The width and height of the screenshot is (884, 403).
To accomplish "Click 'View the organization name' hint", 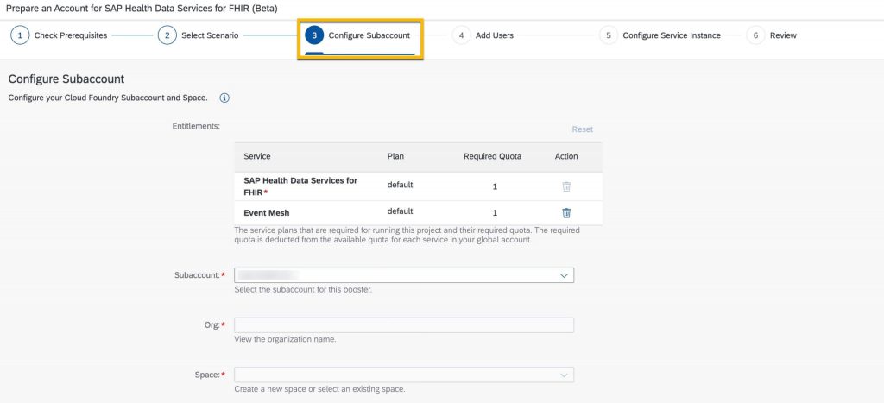I will 285,339.
